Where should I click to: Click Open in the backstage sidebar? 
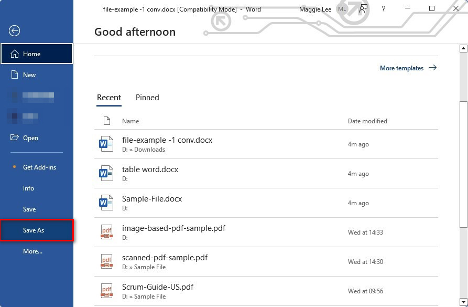[x=30, y=138]
